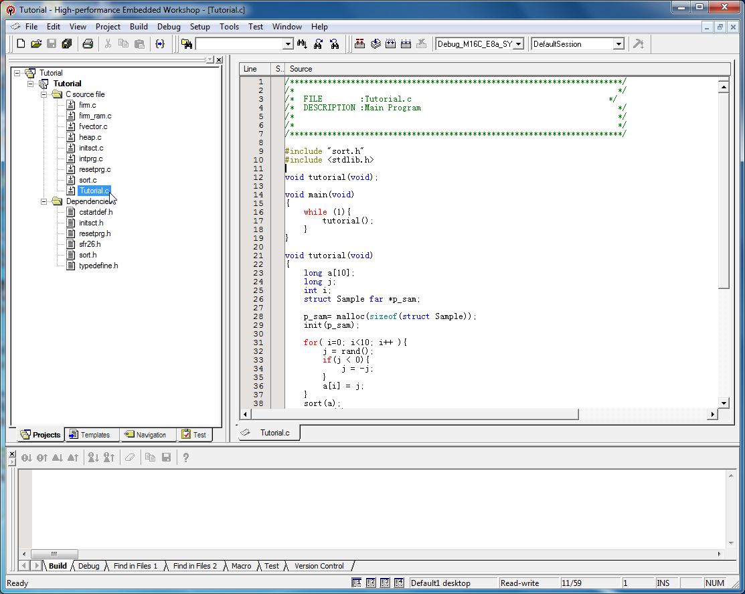
Task: Click the Print icon in the toolbar
Action: (88, 44)
